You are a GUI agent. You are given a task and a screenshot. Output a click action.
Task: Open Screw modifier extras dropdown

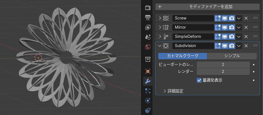239,18
